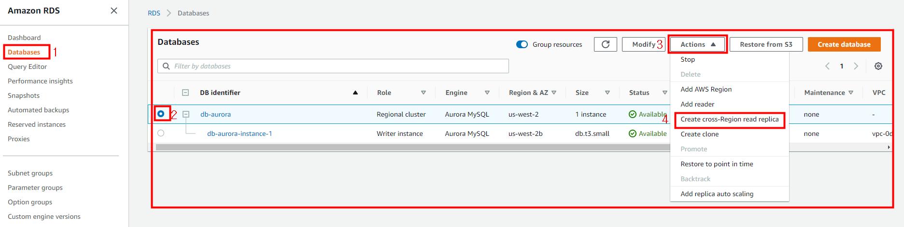Click the refresh databases icon button
The width and height of the screenshot is (904, 227).
point(606,44)
